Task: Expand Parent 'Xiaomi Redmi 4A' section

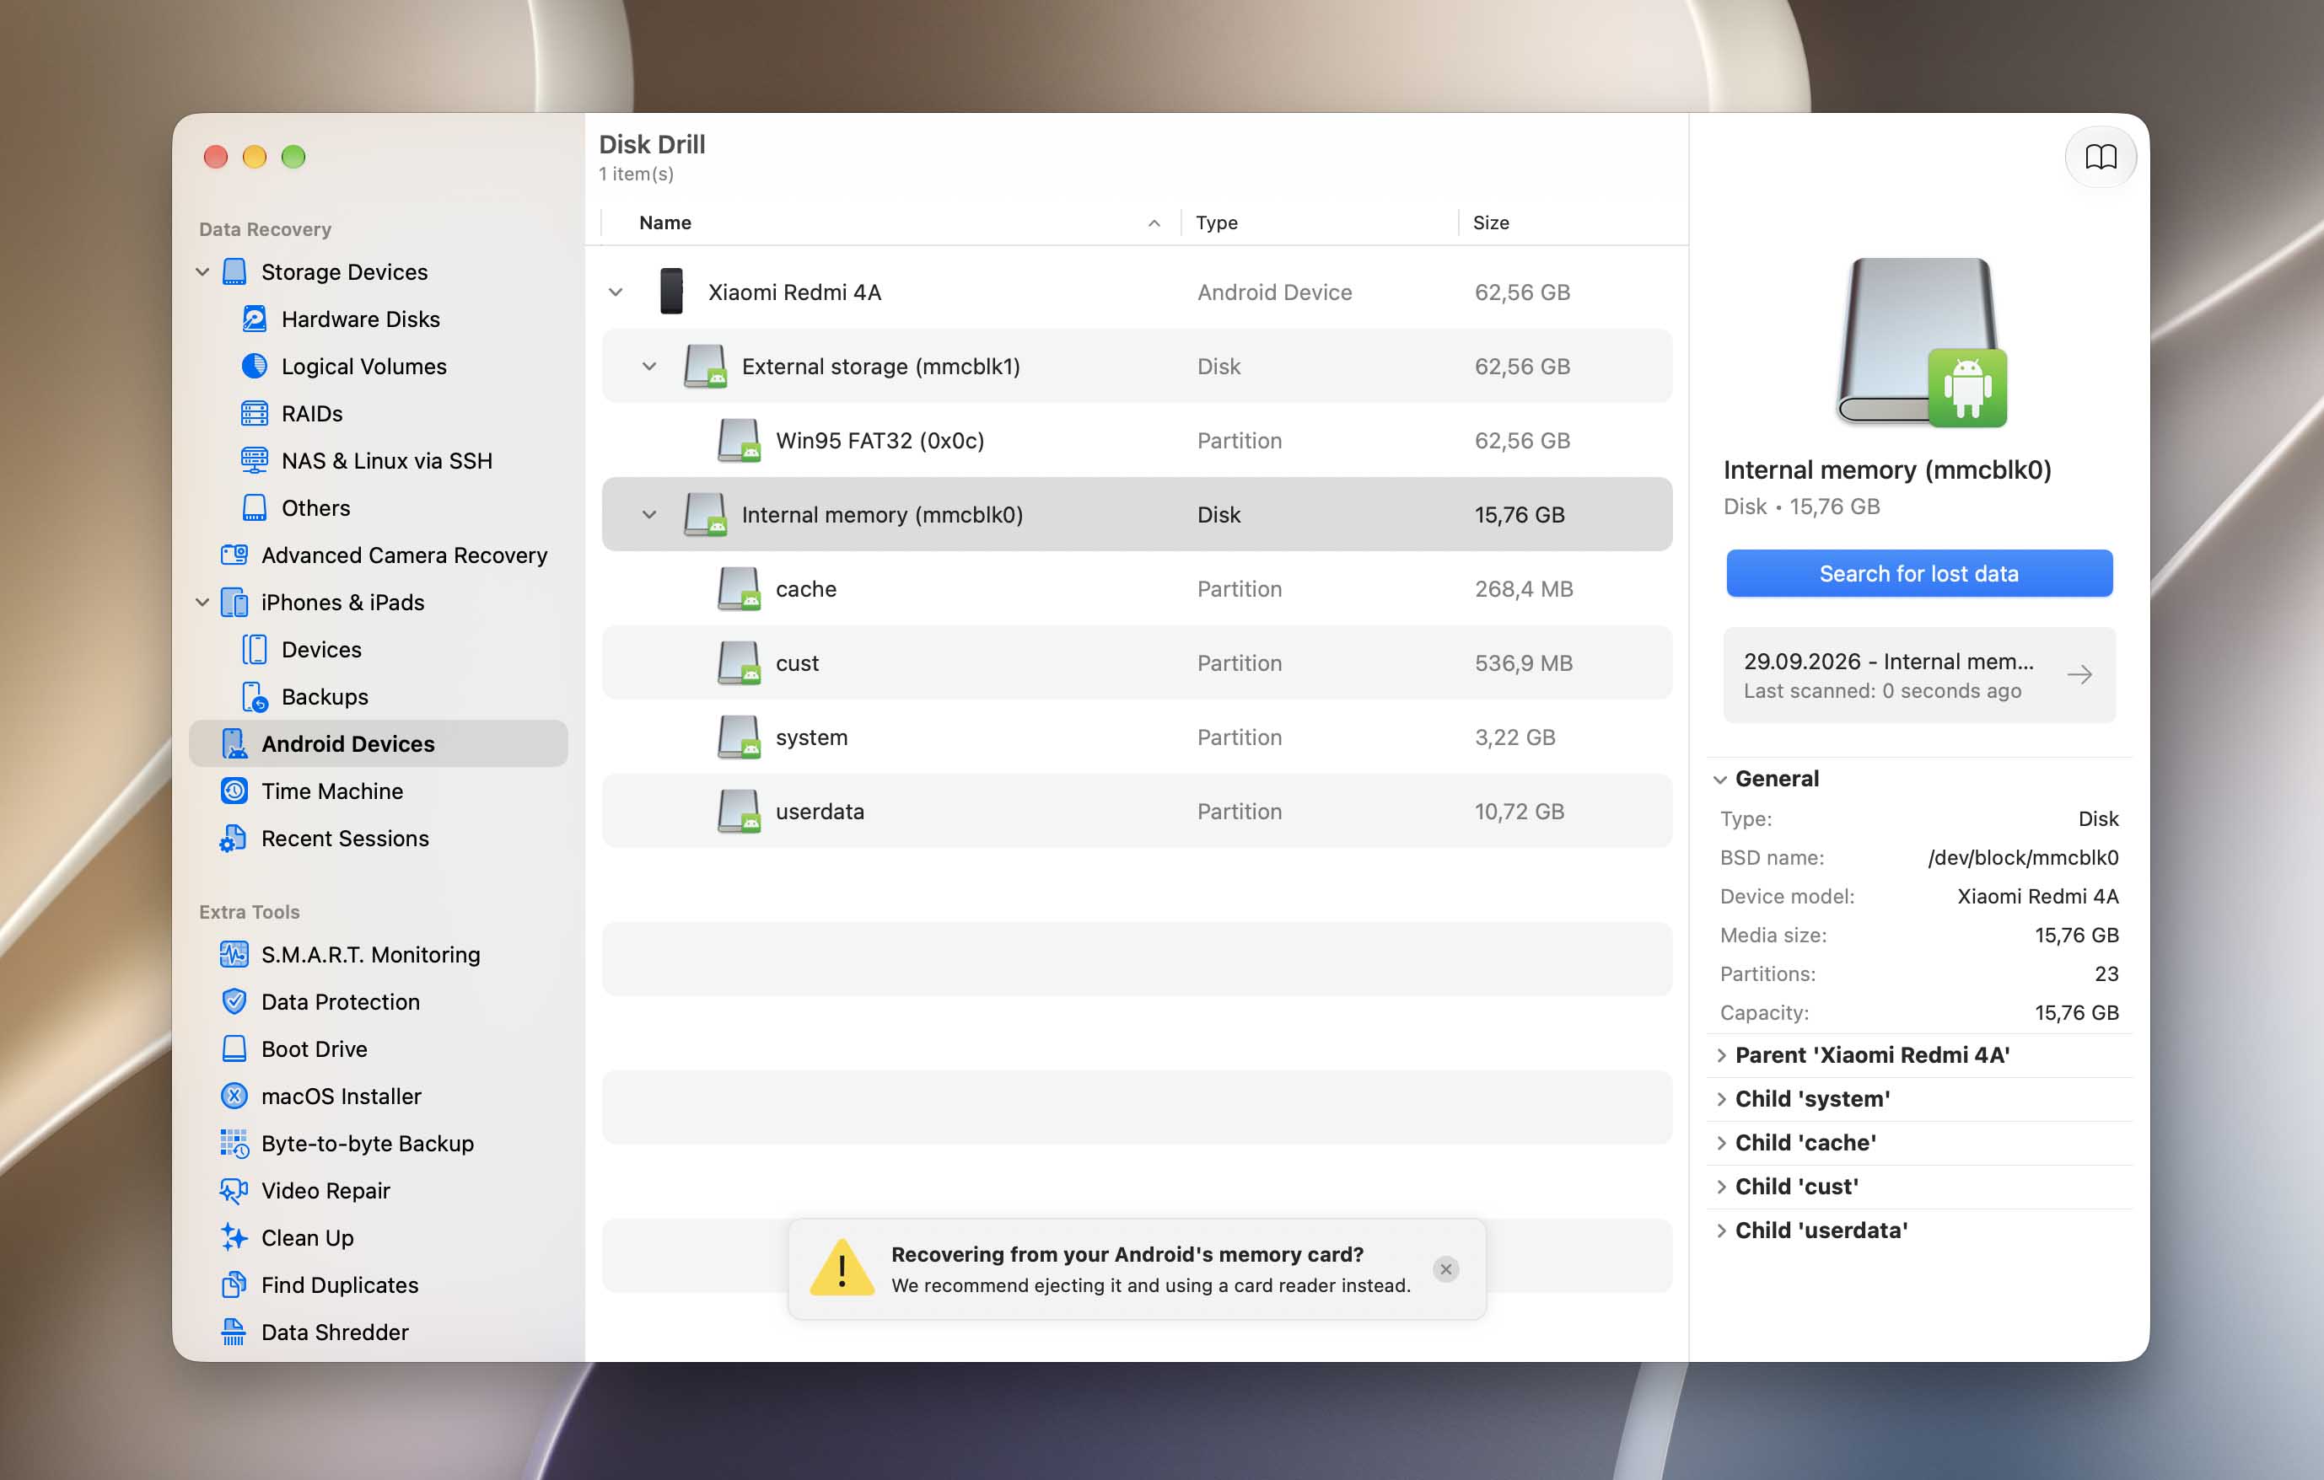Action: point(1722,1055)
